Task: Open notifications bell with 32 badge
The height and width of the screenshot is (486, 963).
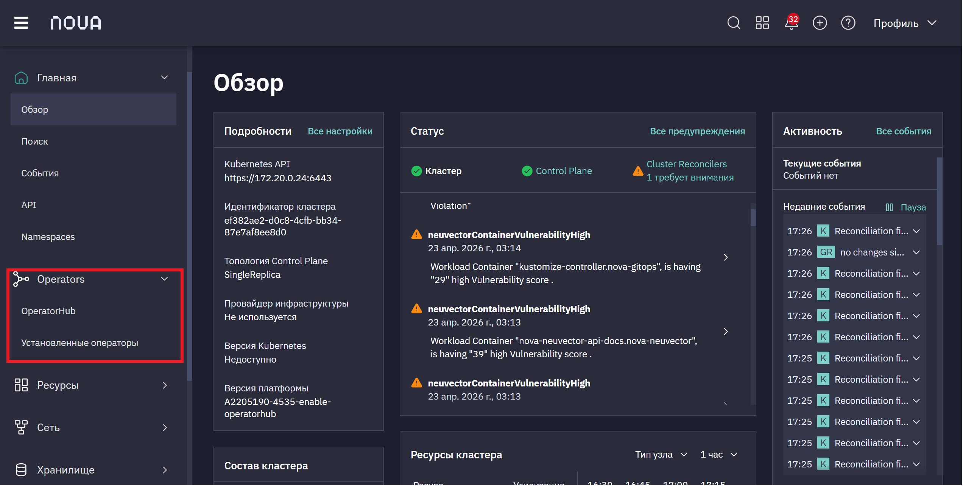Action: [x=791, y=23]
